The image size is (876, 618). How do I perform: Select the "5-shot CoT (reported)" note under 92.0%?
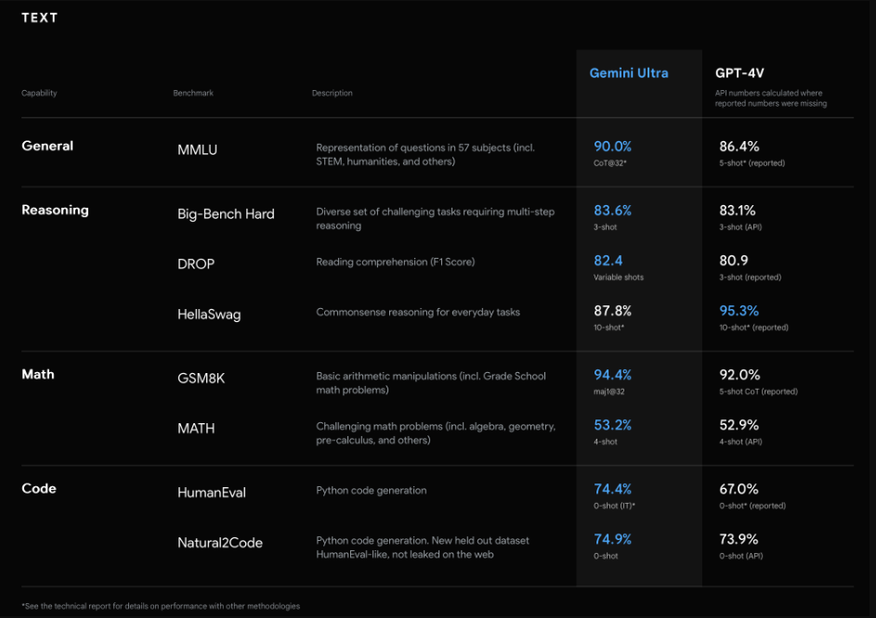[758, 392]
